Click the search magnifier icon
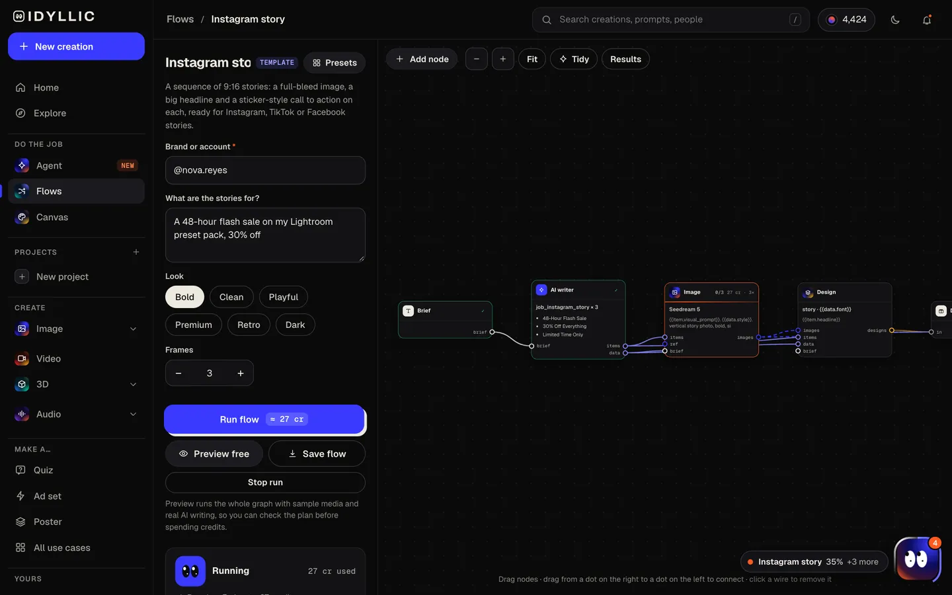The image size is (952, 595). click(x=547, y=20)
